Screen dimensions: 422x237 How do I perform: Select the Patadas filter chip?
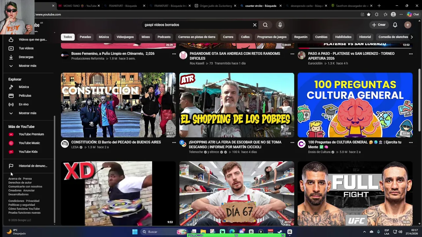click(85, 37)
